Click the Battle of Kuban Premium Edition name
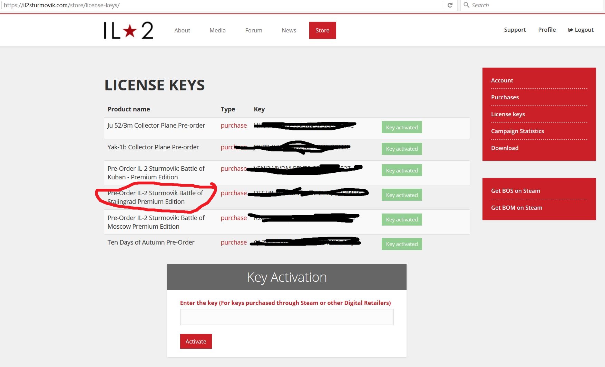 point(156,173)
